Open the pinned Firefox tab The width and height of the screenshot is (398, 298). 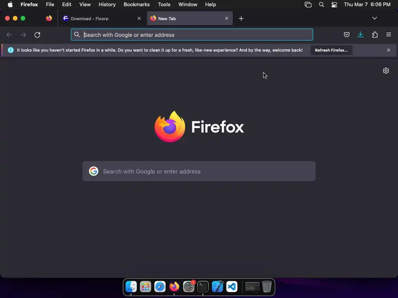tap(49, 18)
